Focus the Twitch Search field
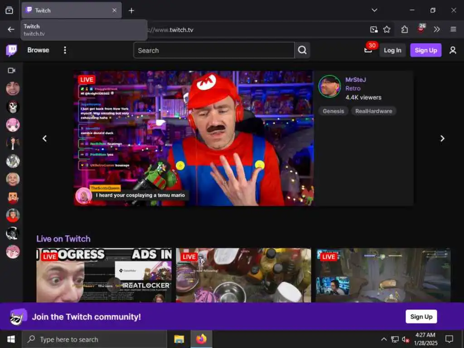 coord(214,50)
